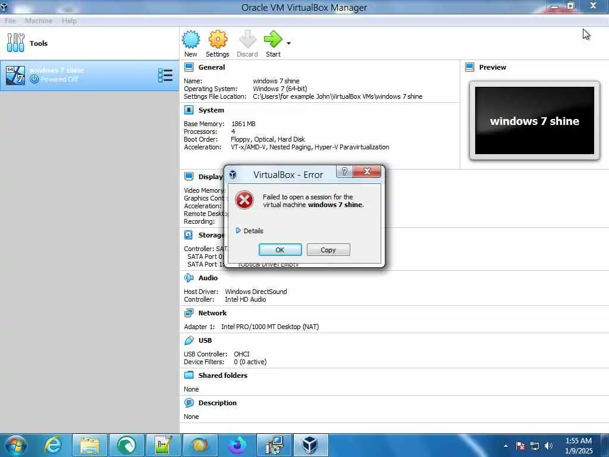Click the VirtualBox taskbar icon
Viewport: 609px width, 457px height.
(x=310, y=445)
